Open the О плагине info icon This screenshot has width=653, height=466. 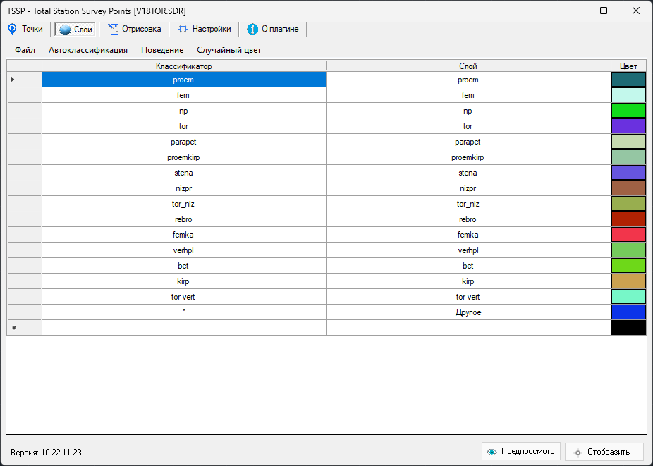click(x=252, y=30)
